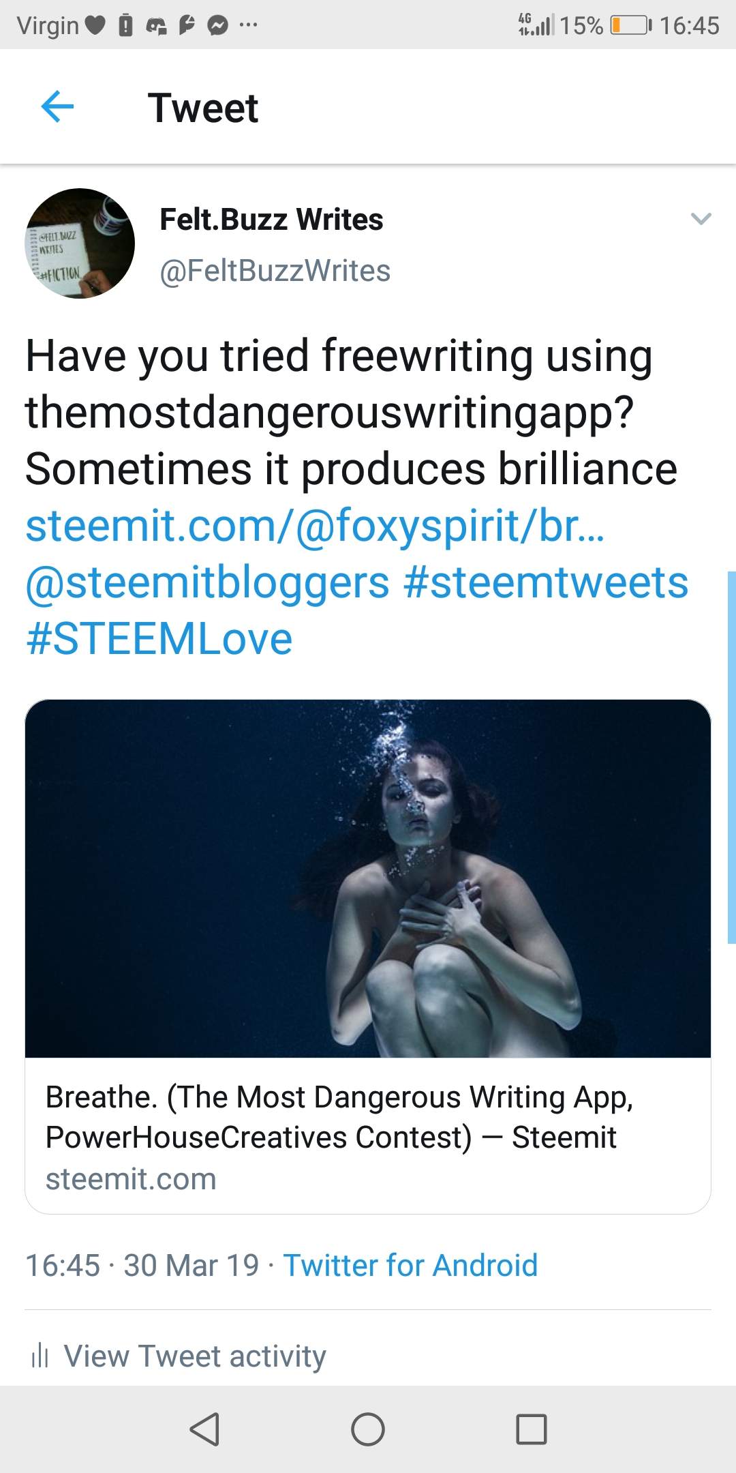Tap the Felt.Buzz Writes display name
Image resolution: width=736 pixels, height=1473 pixels.
[x=271, y=220]
